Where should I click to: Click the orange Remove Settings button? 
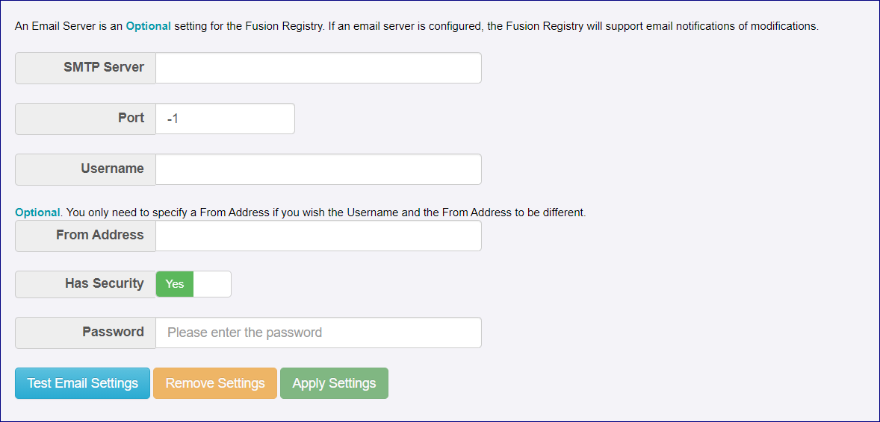(215, 383)
